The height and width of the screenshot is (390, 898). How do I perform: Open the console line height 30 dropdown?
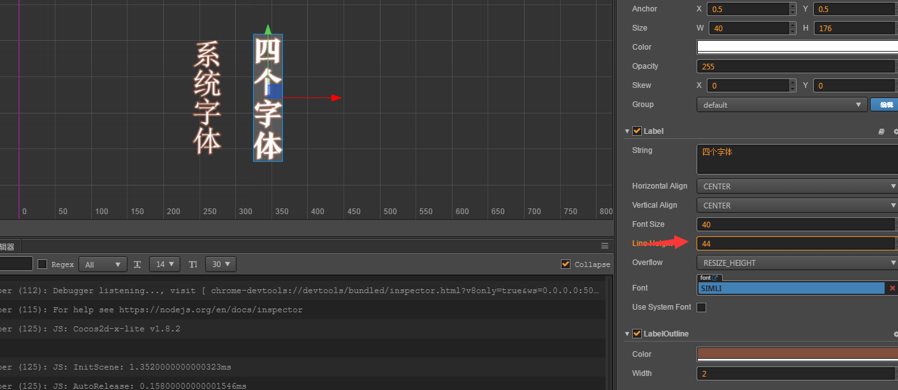click(x=221, y=264)
